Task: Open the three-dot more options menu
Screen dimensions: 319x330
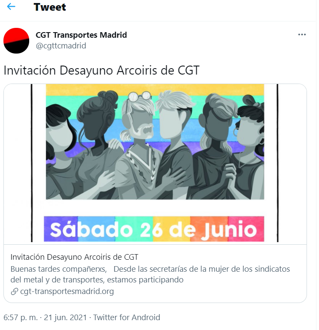Action: point(302,35)
